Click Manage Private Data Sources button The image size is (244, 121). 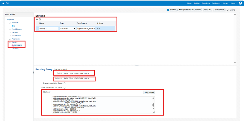click(190, 10)
